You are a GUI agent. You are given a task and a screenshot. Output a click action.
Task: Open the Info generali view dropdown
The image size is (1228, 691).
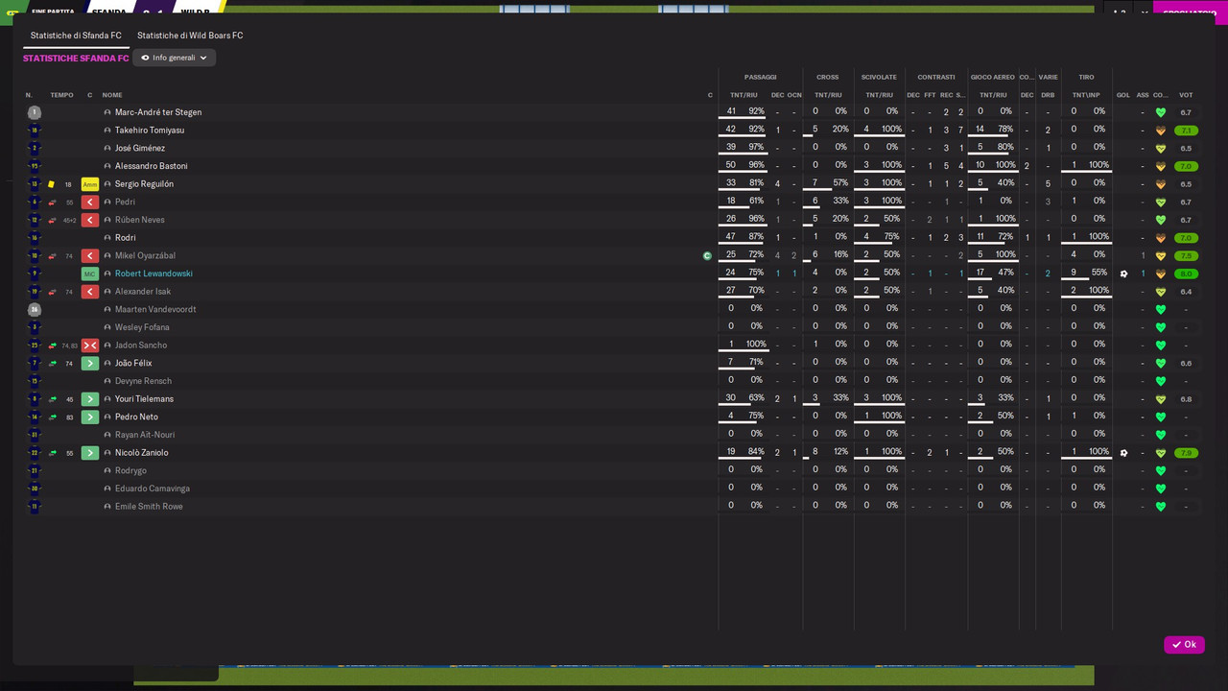(x=174, y=58)
